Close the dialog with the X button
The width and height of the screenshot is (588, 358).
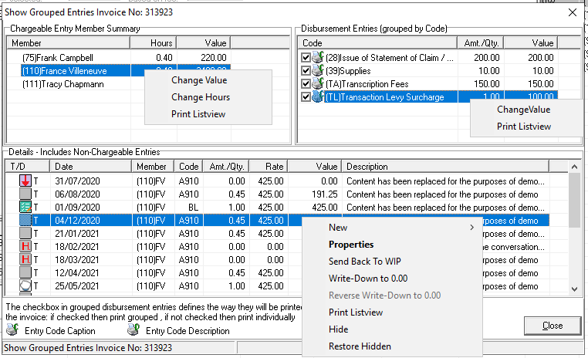pyautogui.click(x=573, y=12)
